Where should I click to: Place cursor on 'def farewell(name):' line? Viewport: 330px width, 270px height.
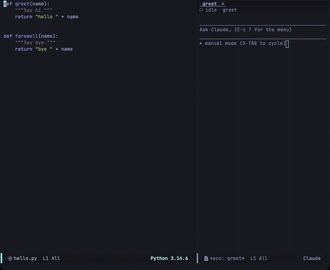[31, 36]
